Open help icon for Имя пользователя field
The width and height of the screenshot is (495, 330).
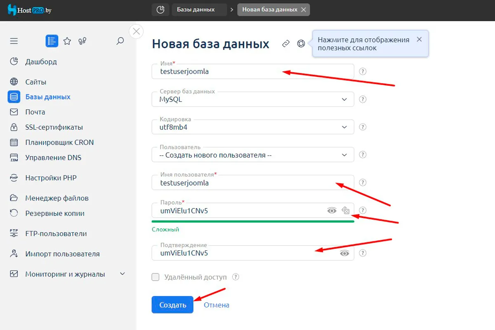(x=363, y=182)
